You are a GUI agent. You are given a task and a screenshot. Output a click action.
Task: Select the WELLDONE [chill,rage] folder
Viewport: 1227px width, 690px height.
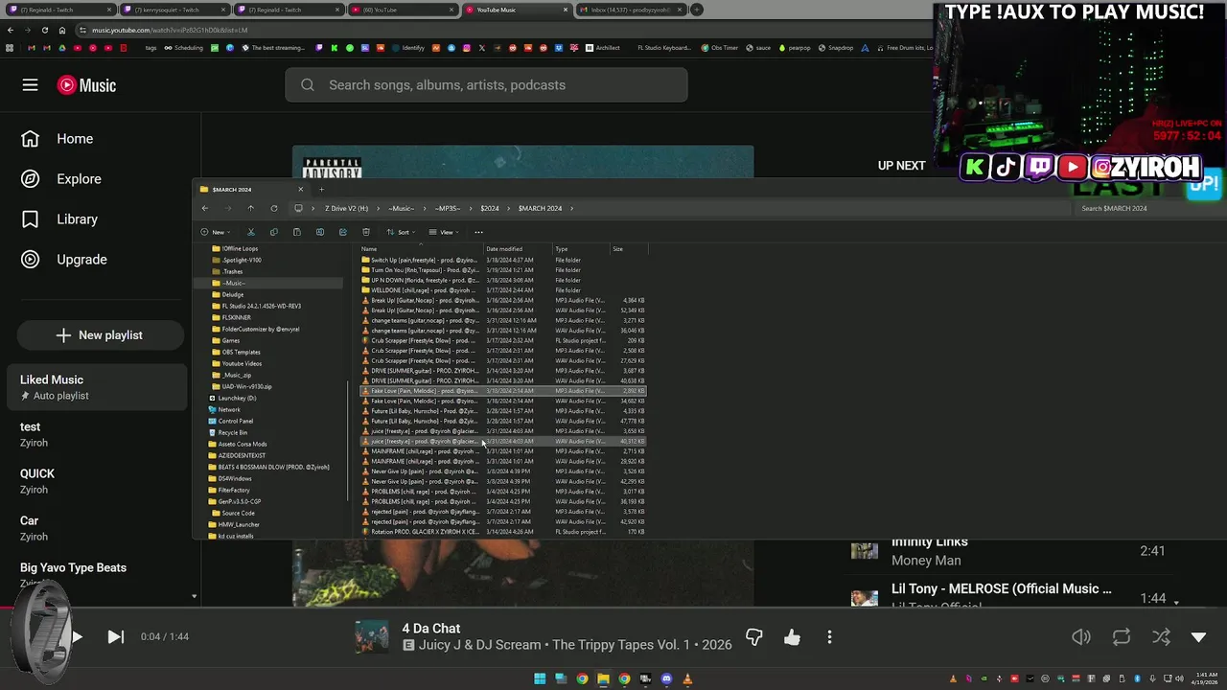tap(503, 290)
